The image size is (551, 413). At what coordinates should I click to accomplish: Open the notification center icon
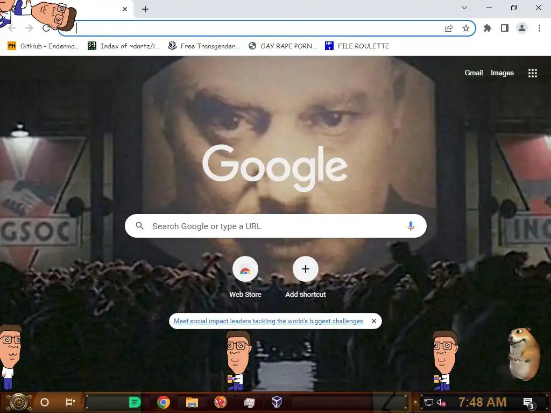pos(529,403)
